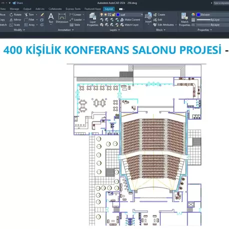Expand the Annotation panel

point(65,30)
